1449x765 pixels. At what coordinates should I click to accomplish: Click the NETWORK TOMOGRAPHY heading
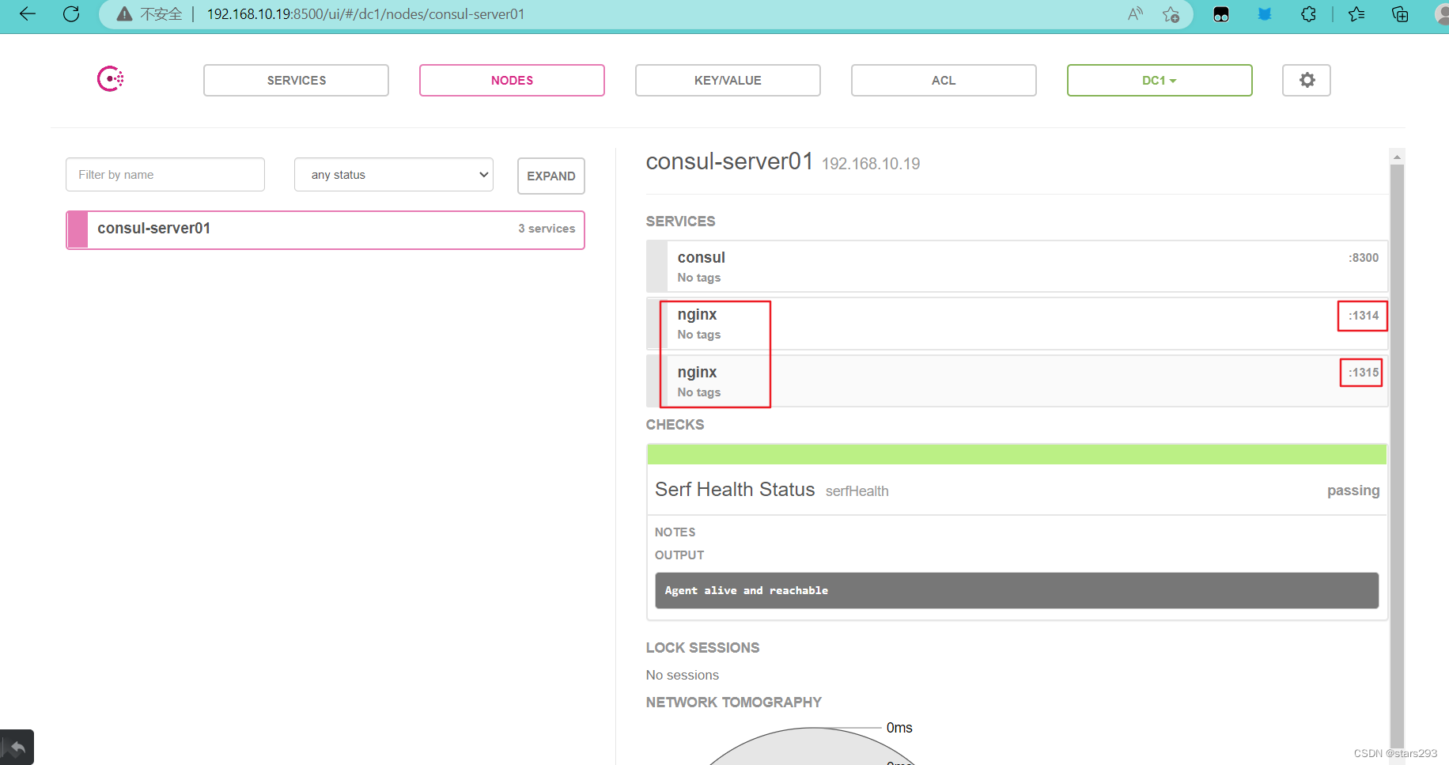point(733,703)
